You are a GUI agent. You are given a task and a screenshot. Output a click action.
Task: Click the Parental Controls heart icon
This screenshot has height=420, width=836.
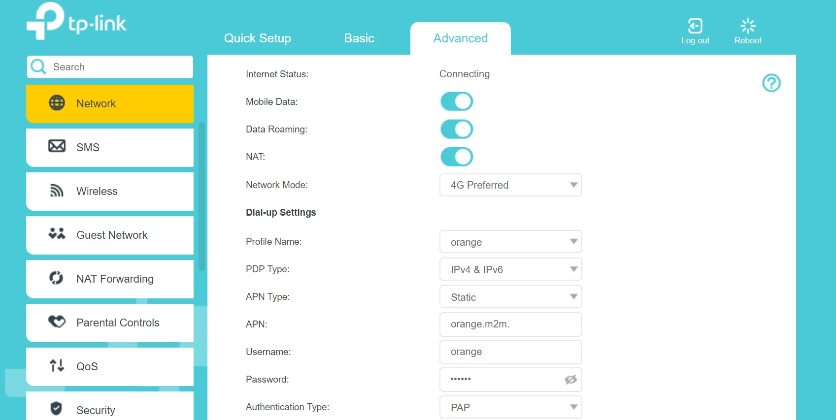[57, 322]
